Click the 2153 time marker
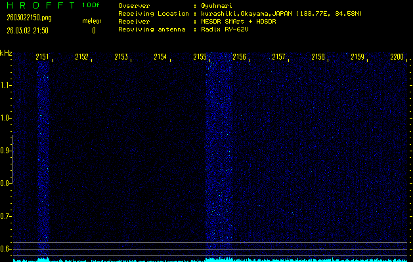 121,57
